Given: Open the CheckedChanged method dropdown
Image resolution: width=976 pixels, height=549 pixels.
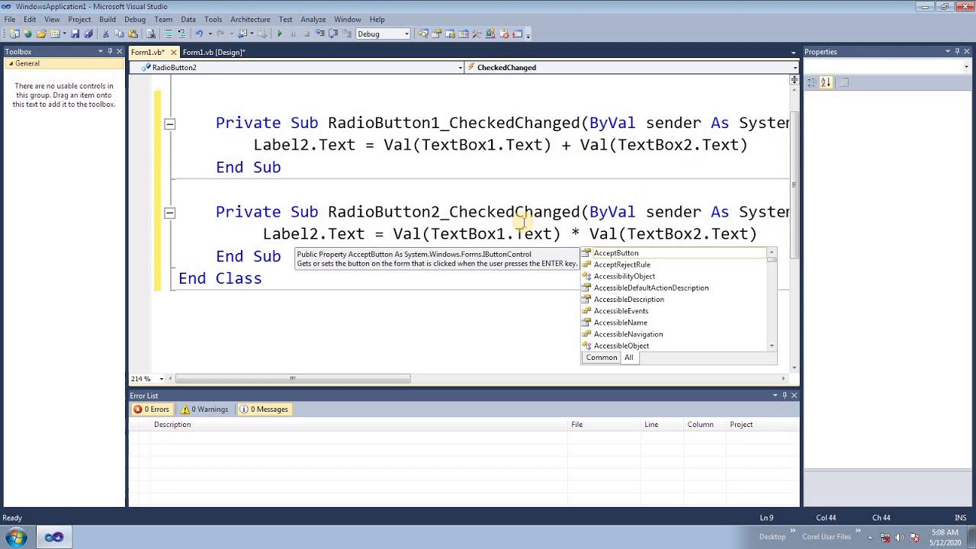Looking at the screenshot, I should (795, 68).
